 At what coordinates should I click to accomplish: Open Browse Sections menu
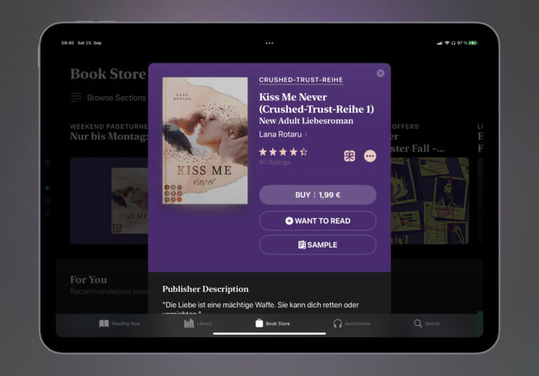108,98
